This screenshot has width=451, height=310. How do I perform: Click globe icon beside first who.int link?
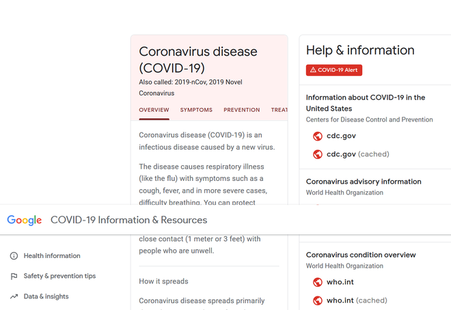(x=317, y=282)
